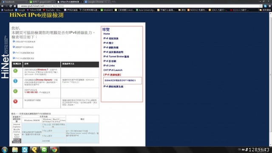
Task: Open 104 job bank bookmark
Action: pyautogui.click(x=218, y=10)
